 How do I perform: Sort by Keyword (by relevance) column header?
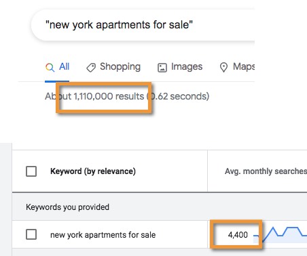tap(93, 171)
